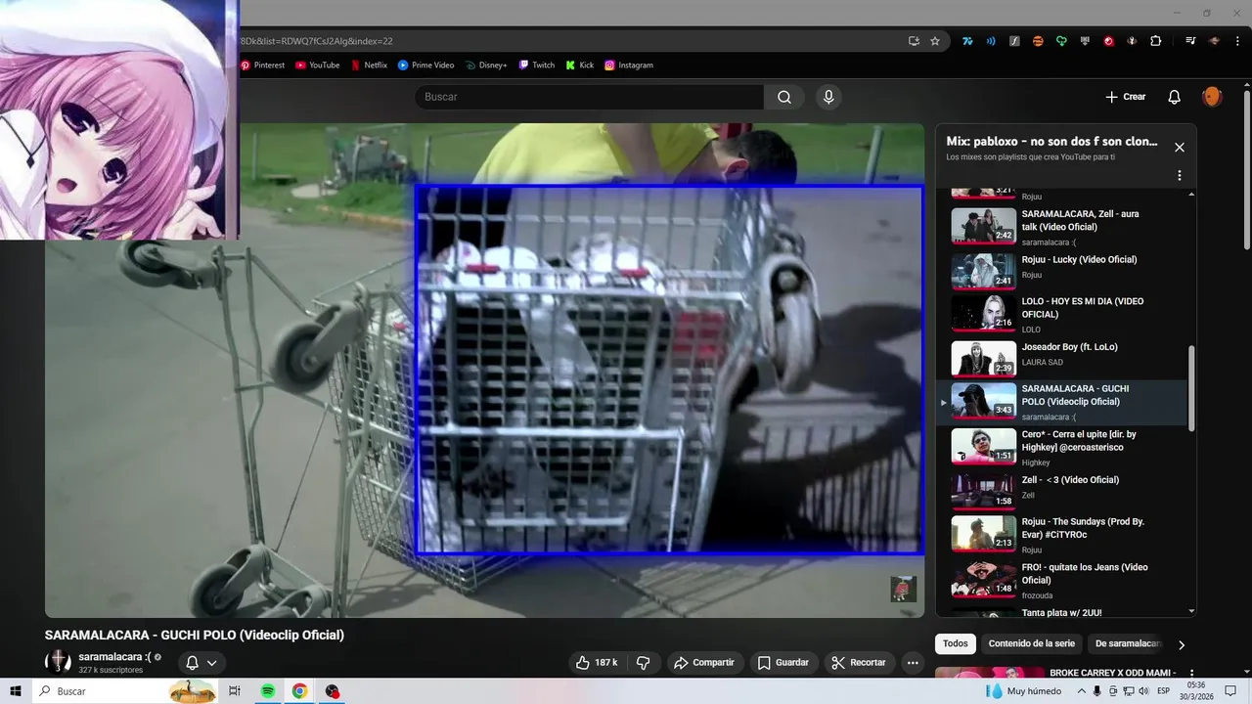Start voice search with the microphone icon
The width and height of the screenshot is (1252, 704).
click(x=828, y=97)
